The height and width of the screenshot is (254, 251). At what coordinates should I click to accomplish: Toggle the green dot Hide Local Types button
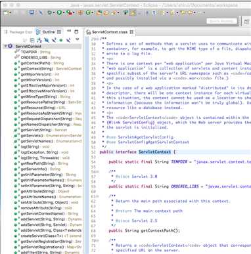coord(61,40)
